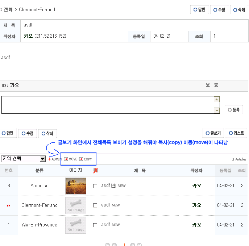
Task: Click the 전체 breadcrumb link
Action: pos(8,9)
